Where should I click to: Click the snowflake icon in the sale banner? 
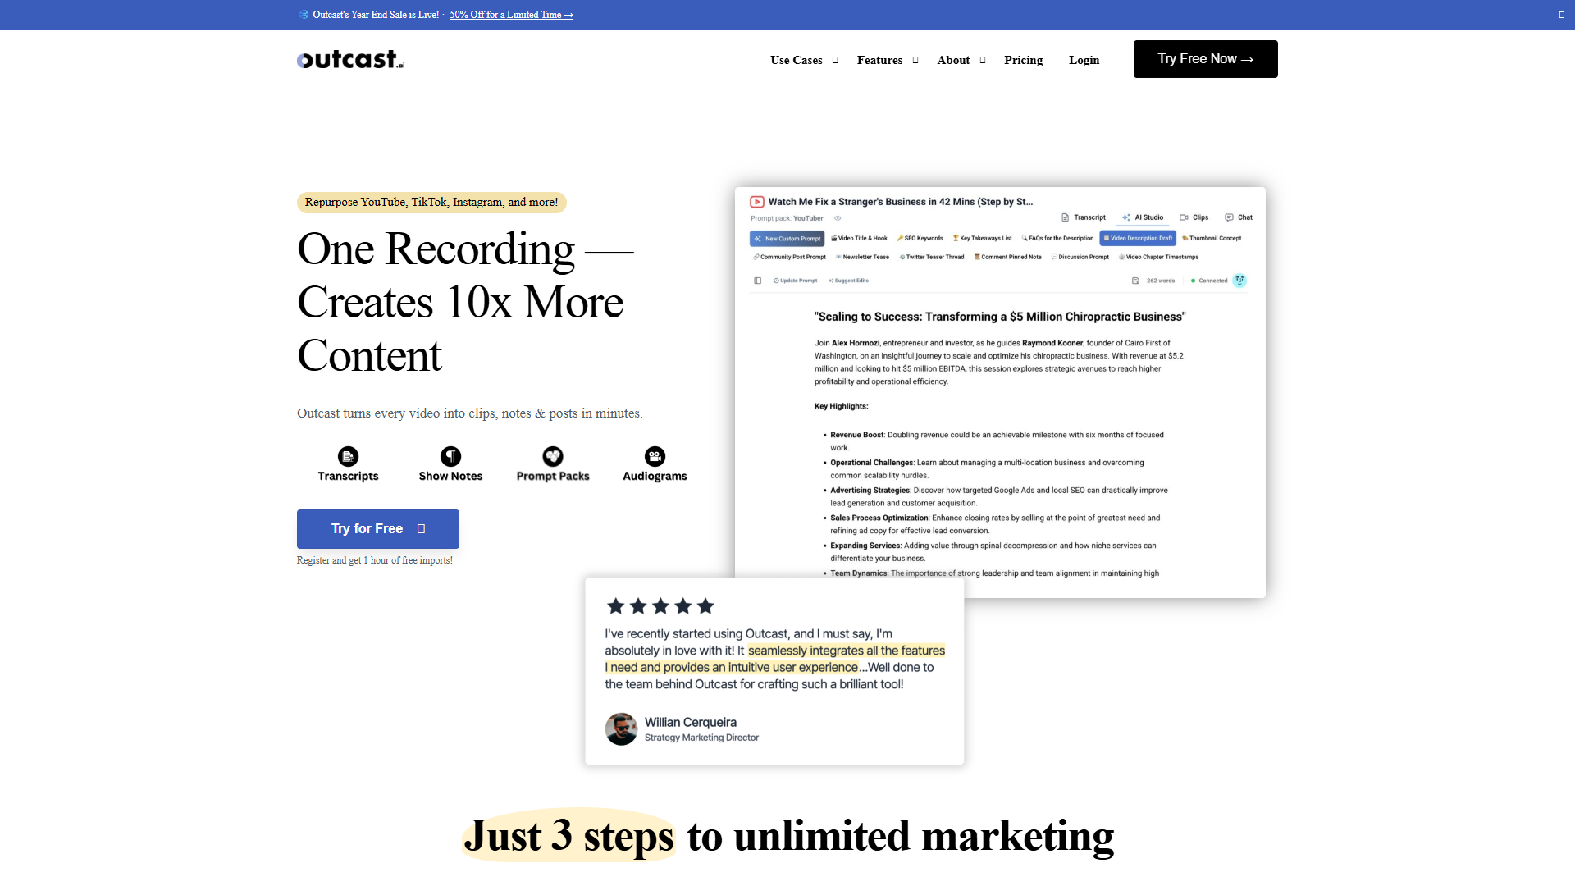[x=304, y=15]
